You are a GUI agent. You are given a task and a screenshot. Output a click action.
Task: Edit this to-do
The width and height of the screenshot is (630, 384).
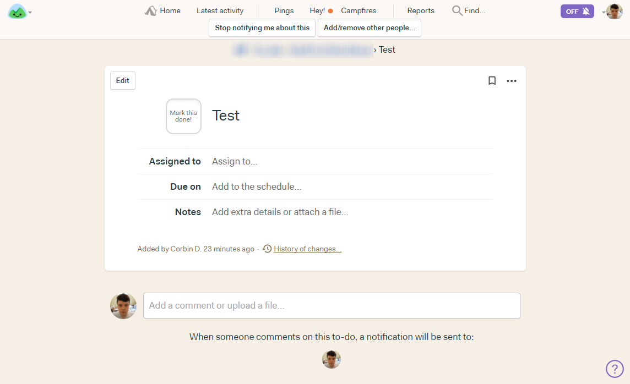122,80
